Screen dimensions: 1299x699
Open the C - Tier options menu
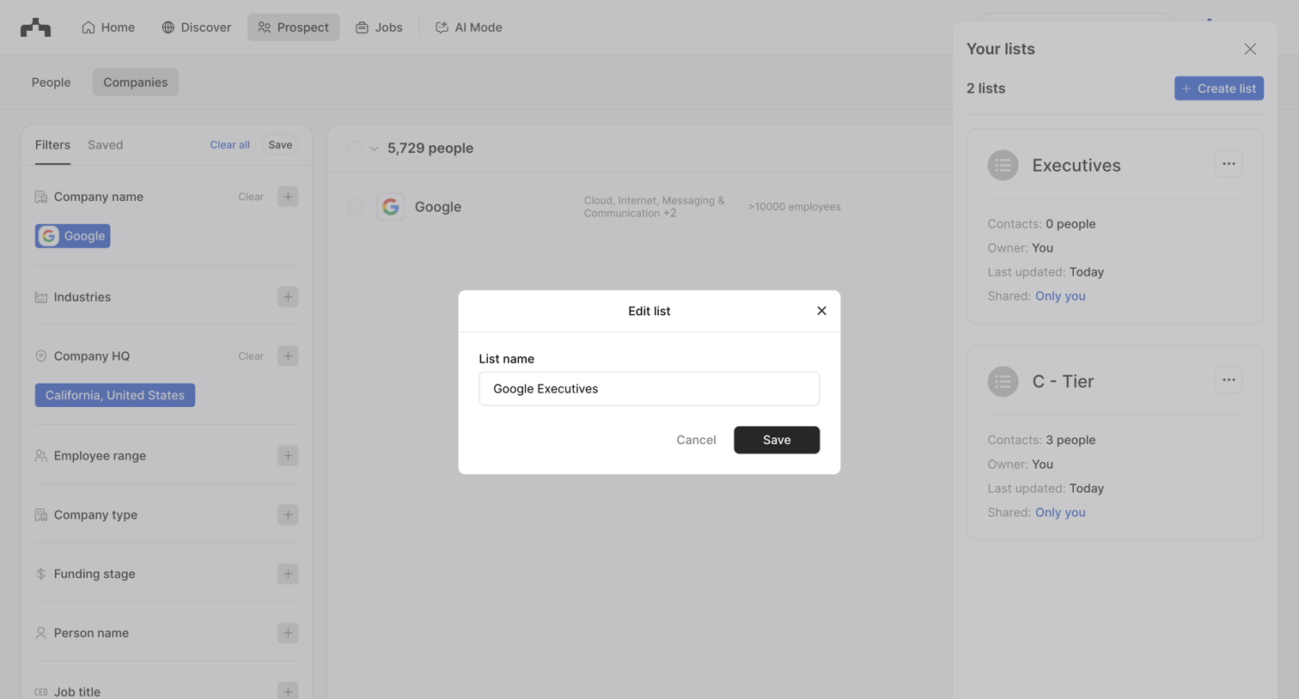pyautogui.click(x=1229, y=380)
